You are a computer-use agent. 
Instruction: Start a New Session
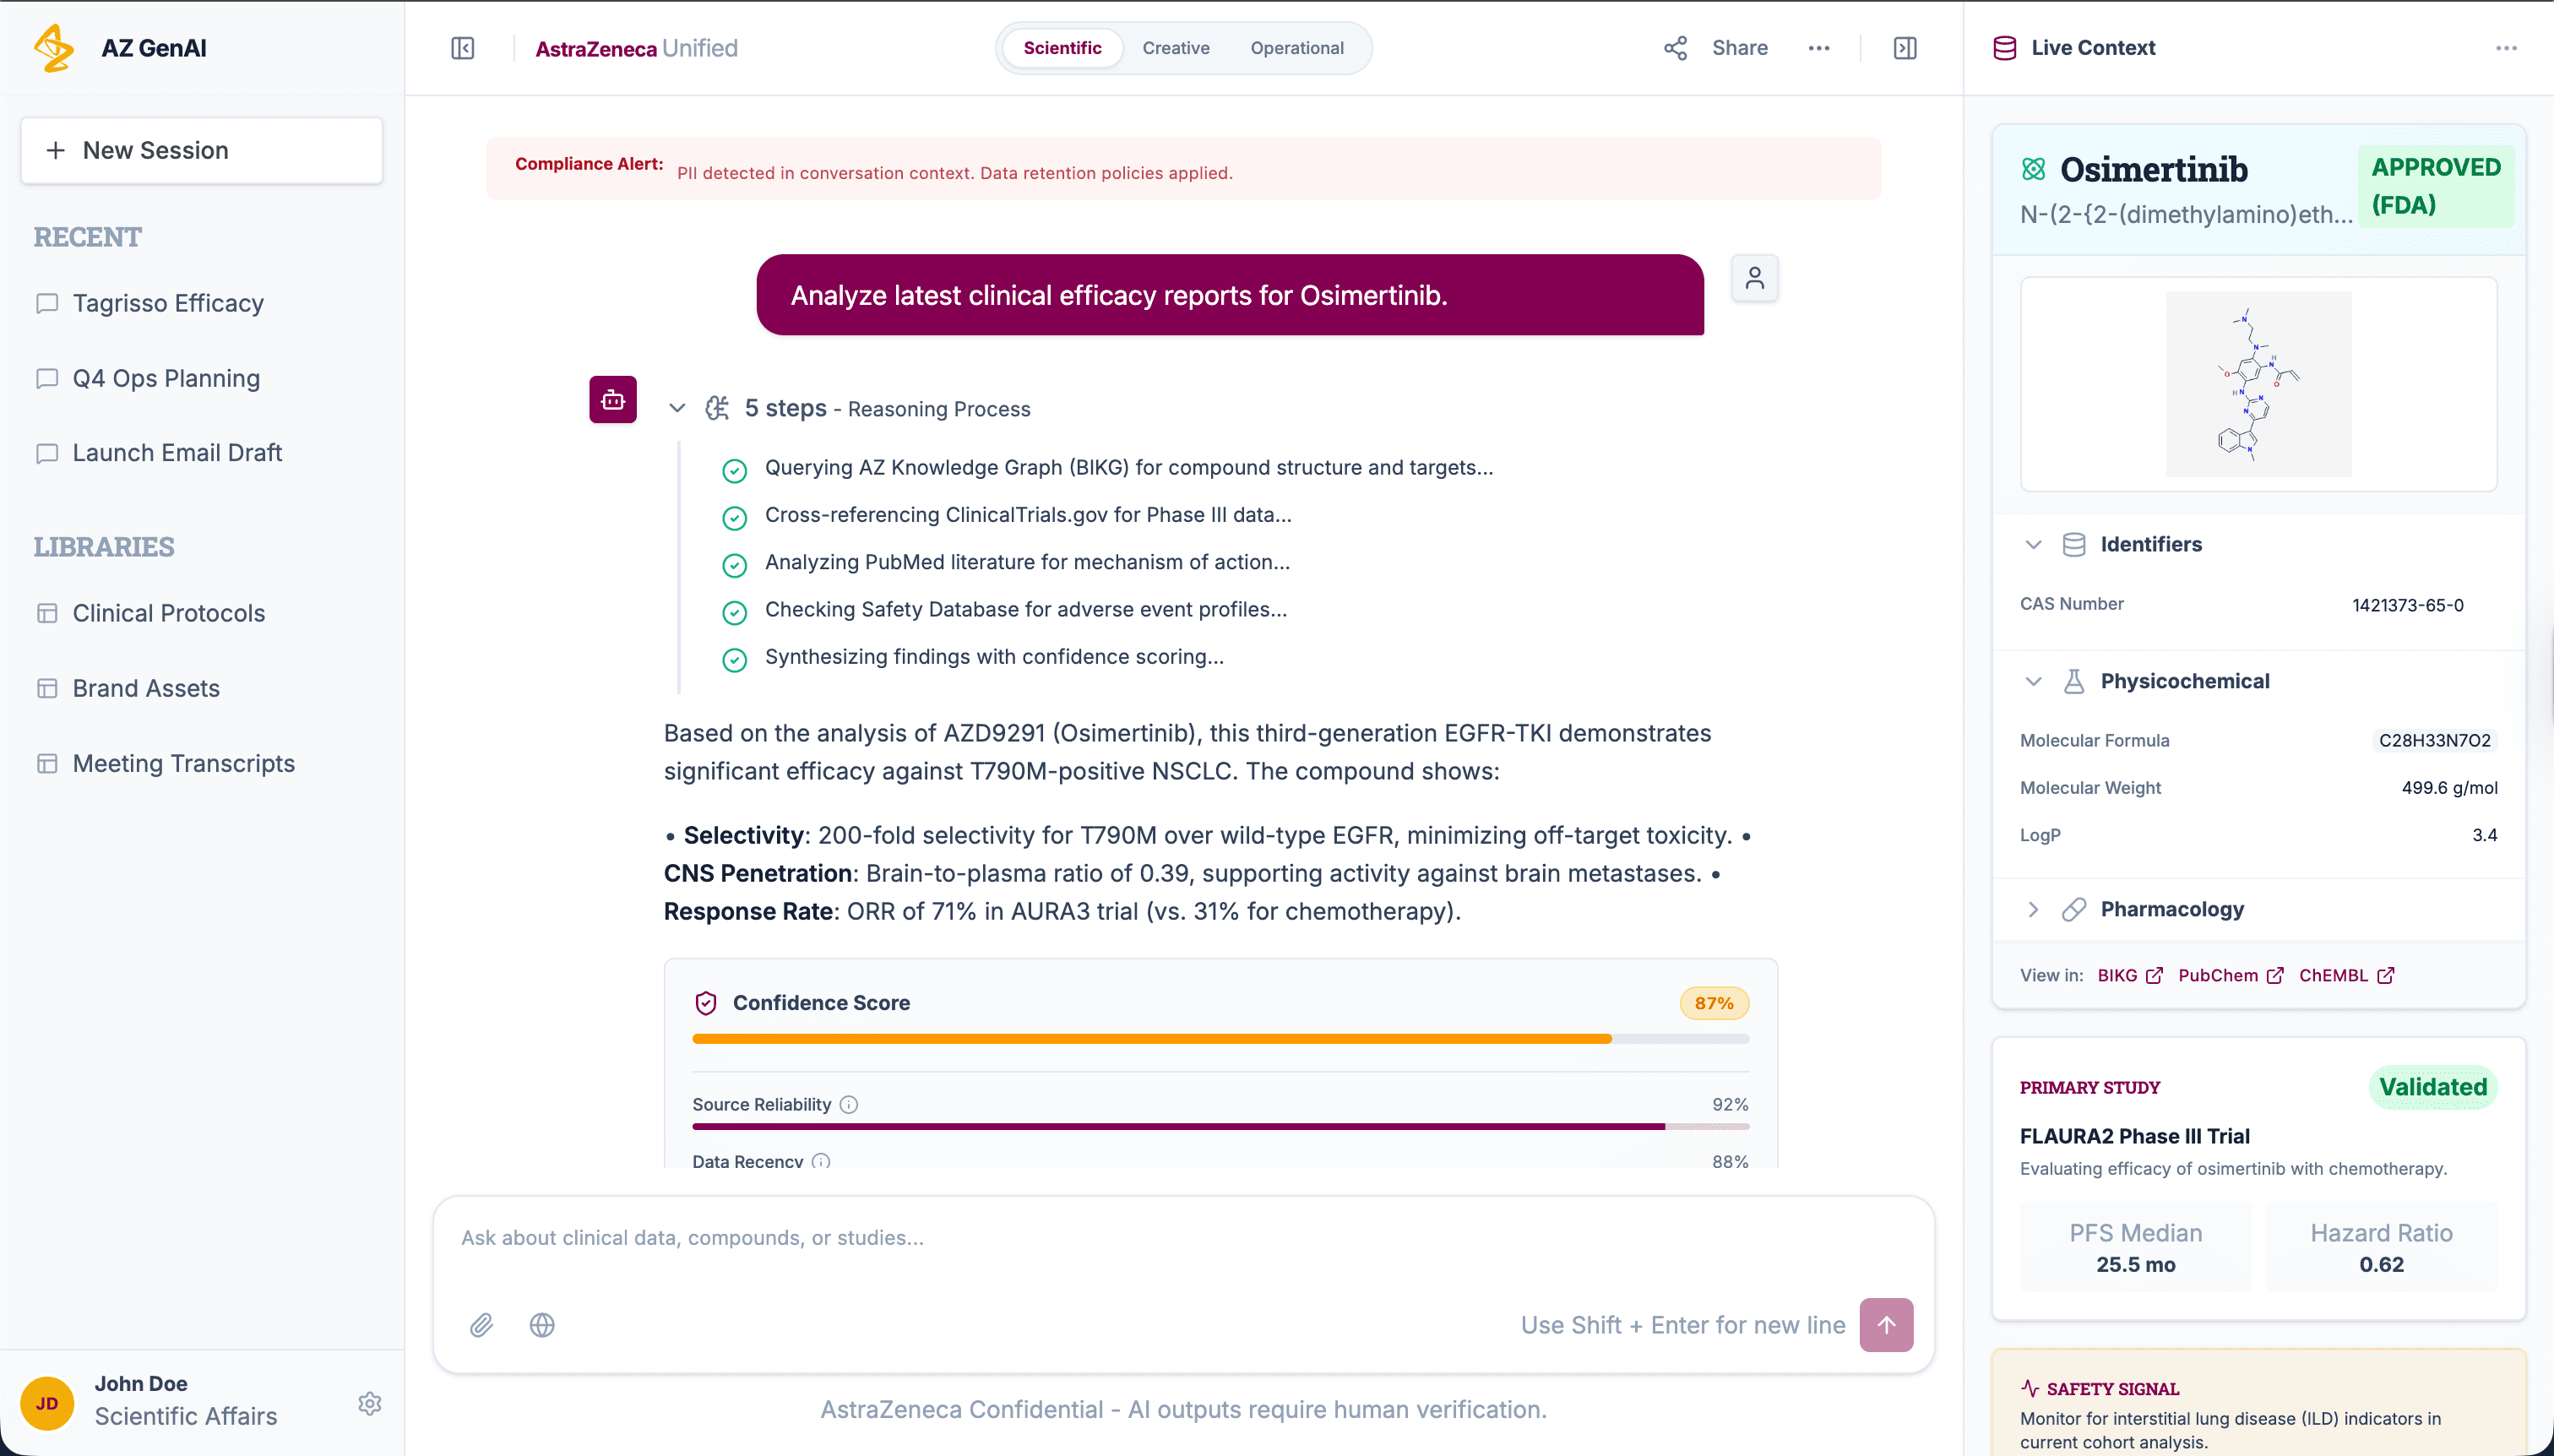(201, 150)
